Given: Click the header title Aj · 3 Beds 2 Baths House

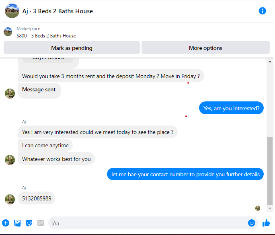Looking at the screenshot, I should click(x=57, y=11).
